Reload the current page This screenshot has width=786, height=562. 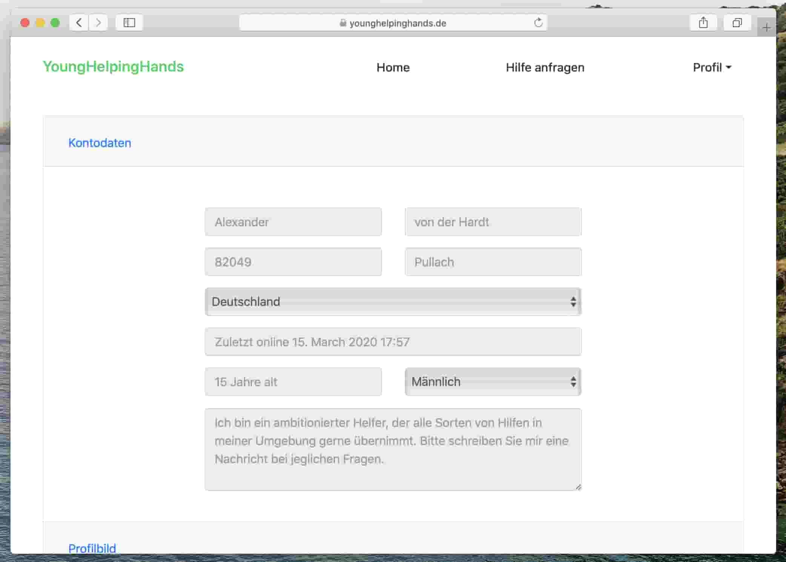tap(538, 23)
